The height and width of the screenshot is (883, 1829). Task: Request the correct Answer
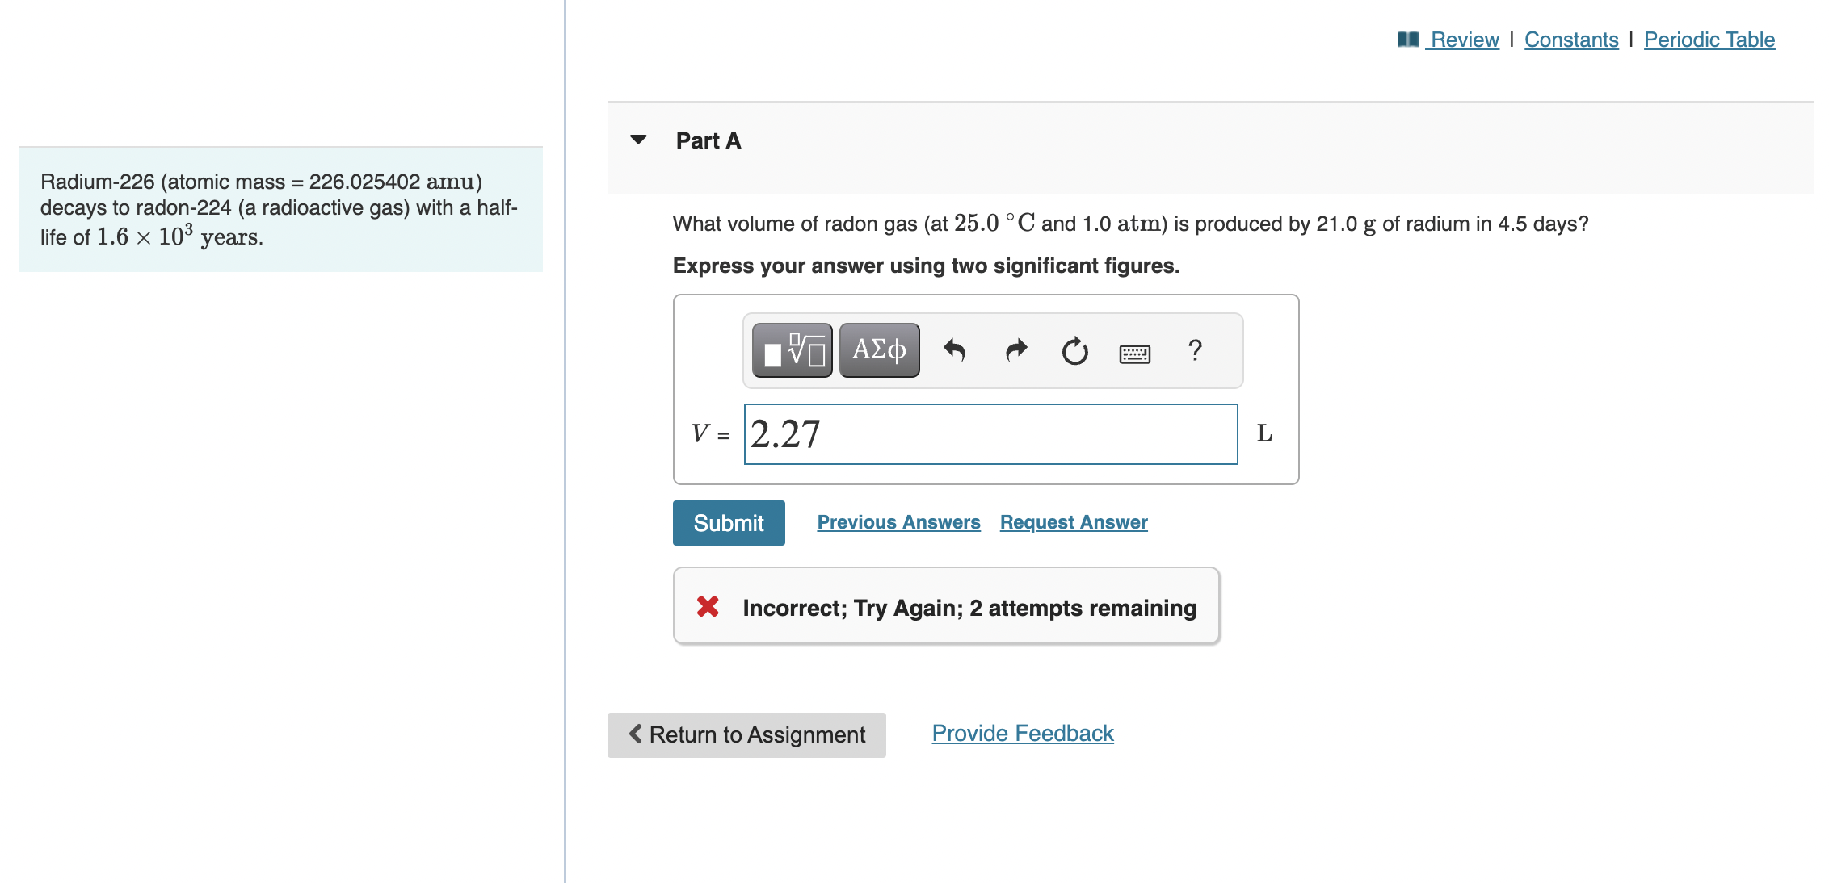pyautogui.click(x=1072, y=521)
